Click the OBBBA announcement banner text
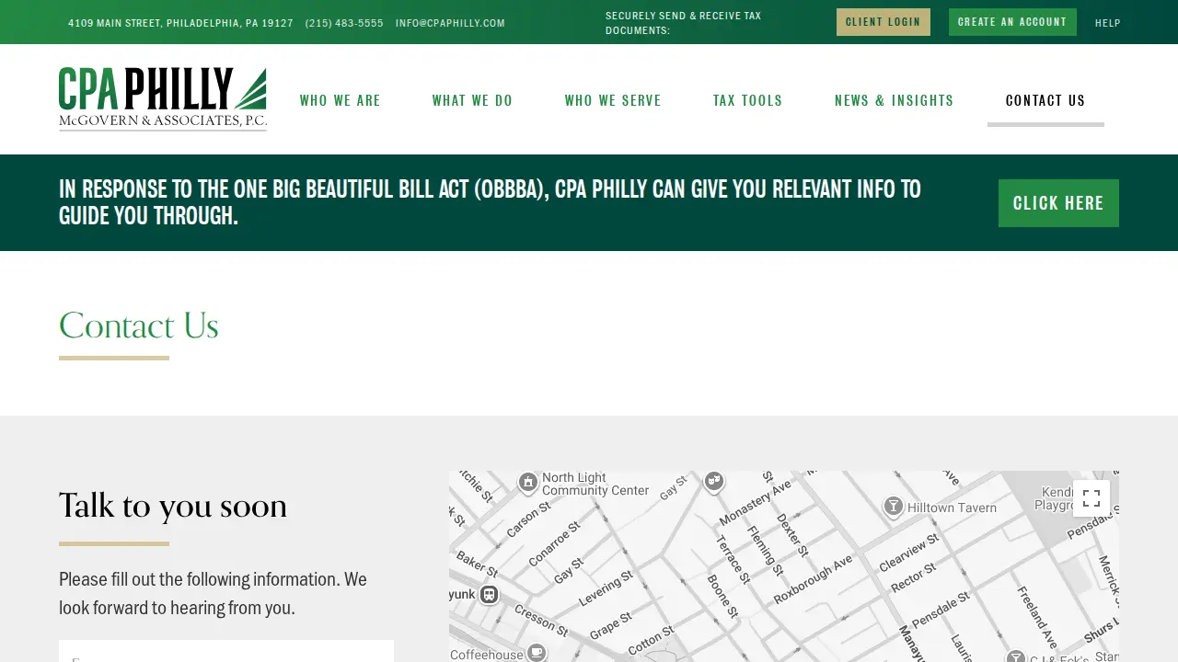The image size is (1178, 662). pos(490,202)
